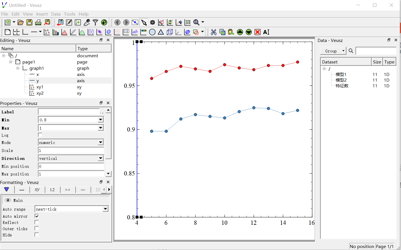401x250 pixels.
Task: Open the View menu
Action: pos(28,14)
